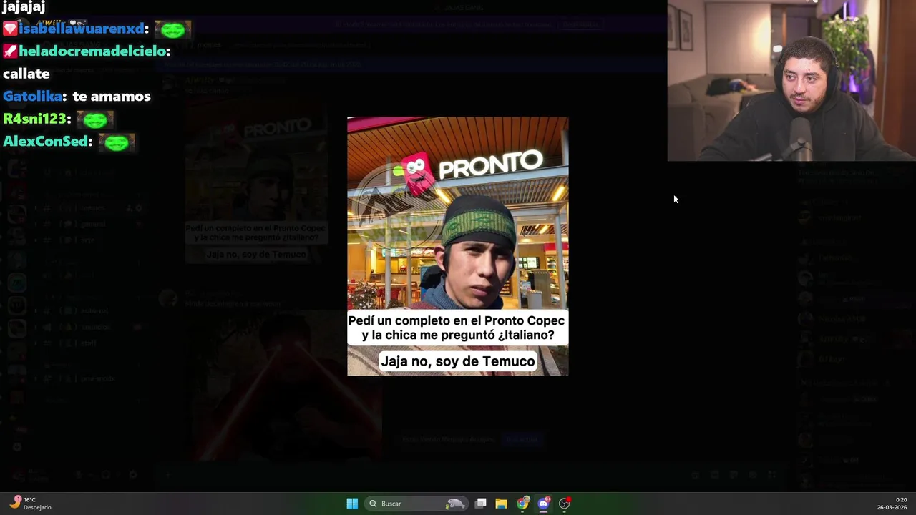Click the gem badge before isabellawuarenxd
The height and width of the screenshot is (515, 916).
9,29
